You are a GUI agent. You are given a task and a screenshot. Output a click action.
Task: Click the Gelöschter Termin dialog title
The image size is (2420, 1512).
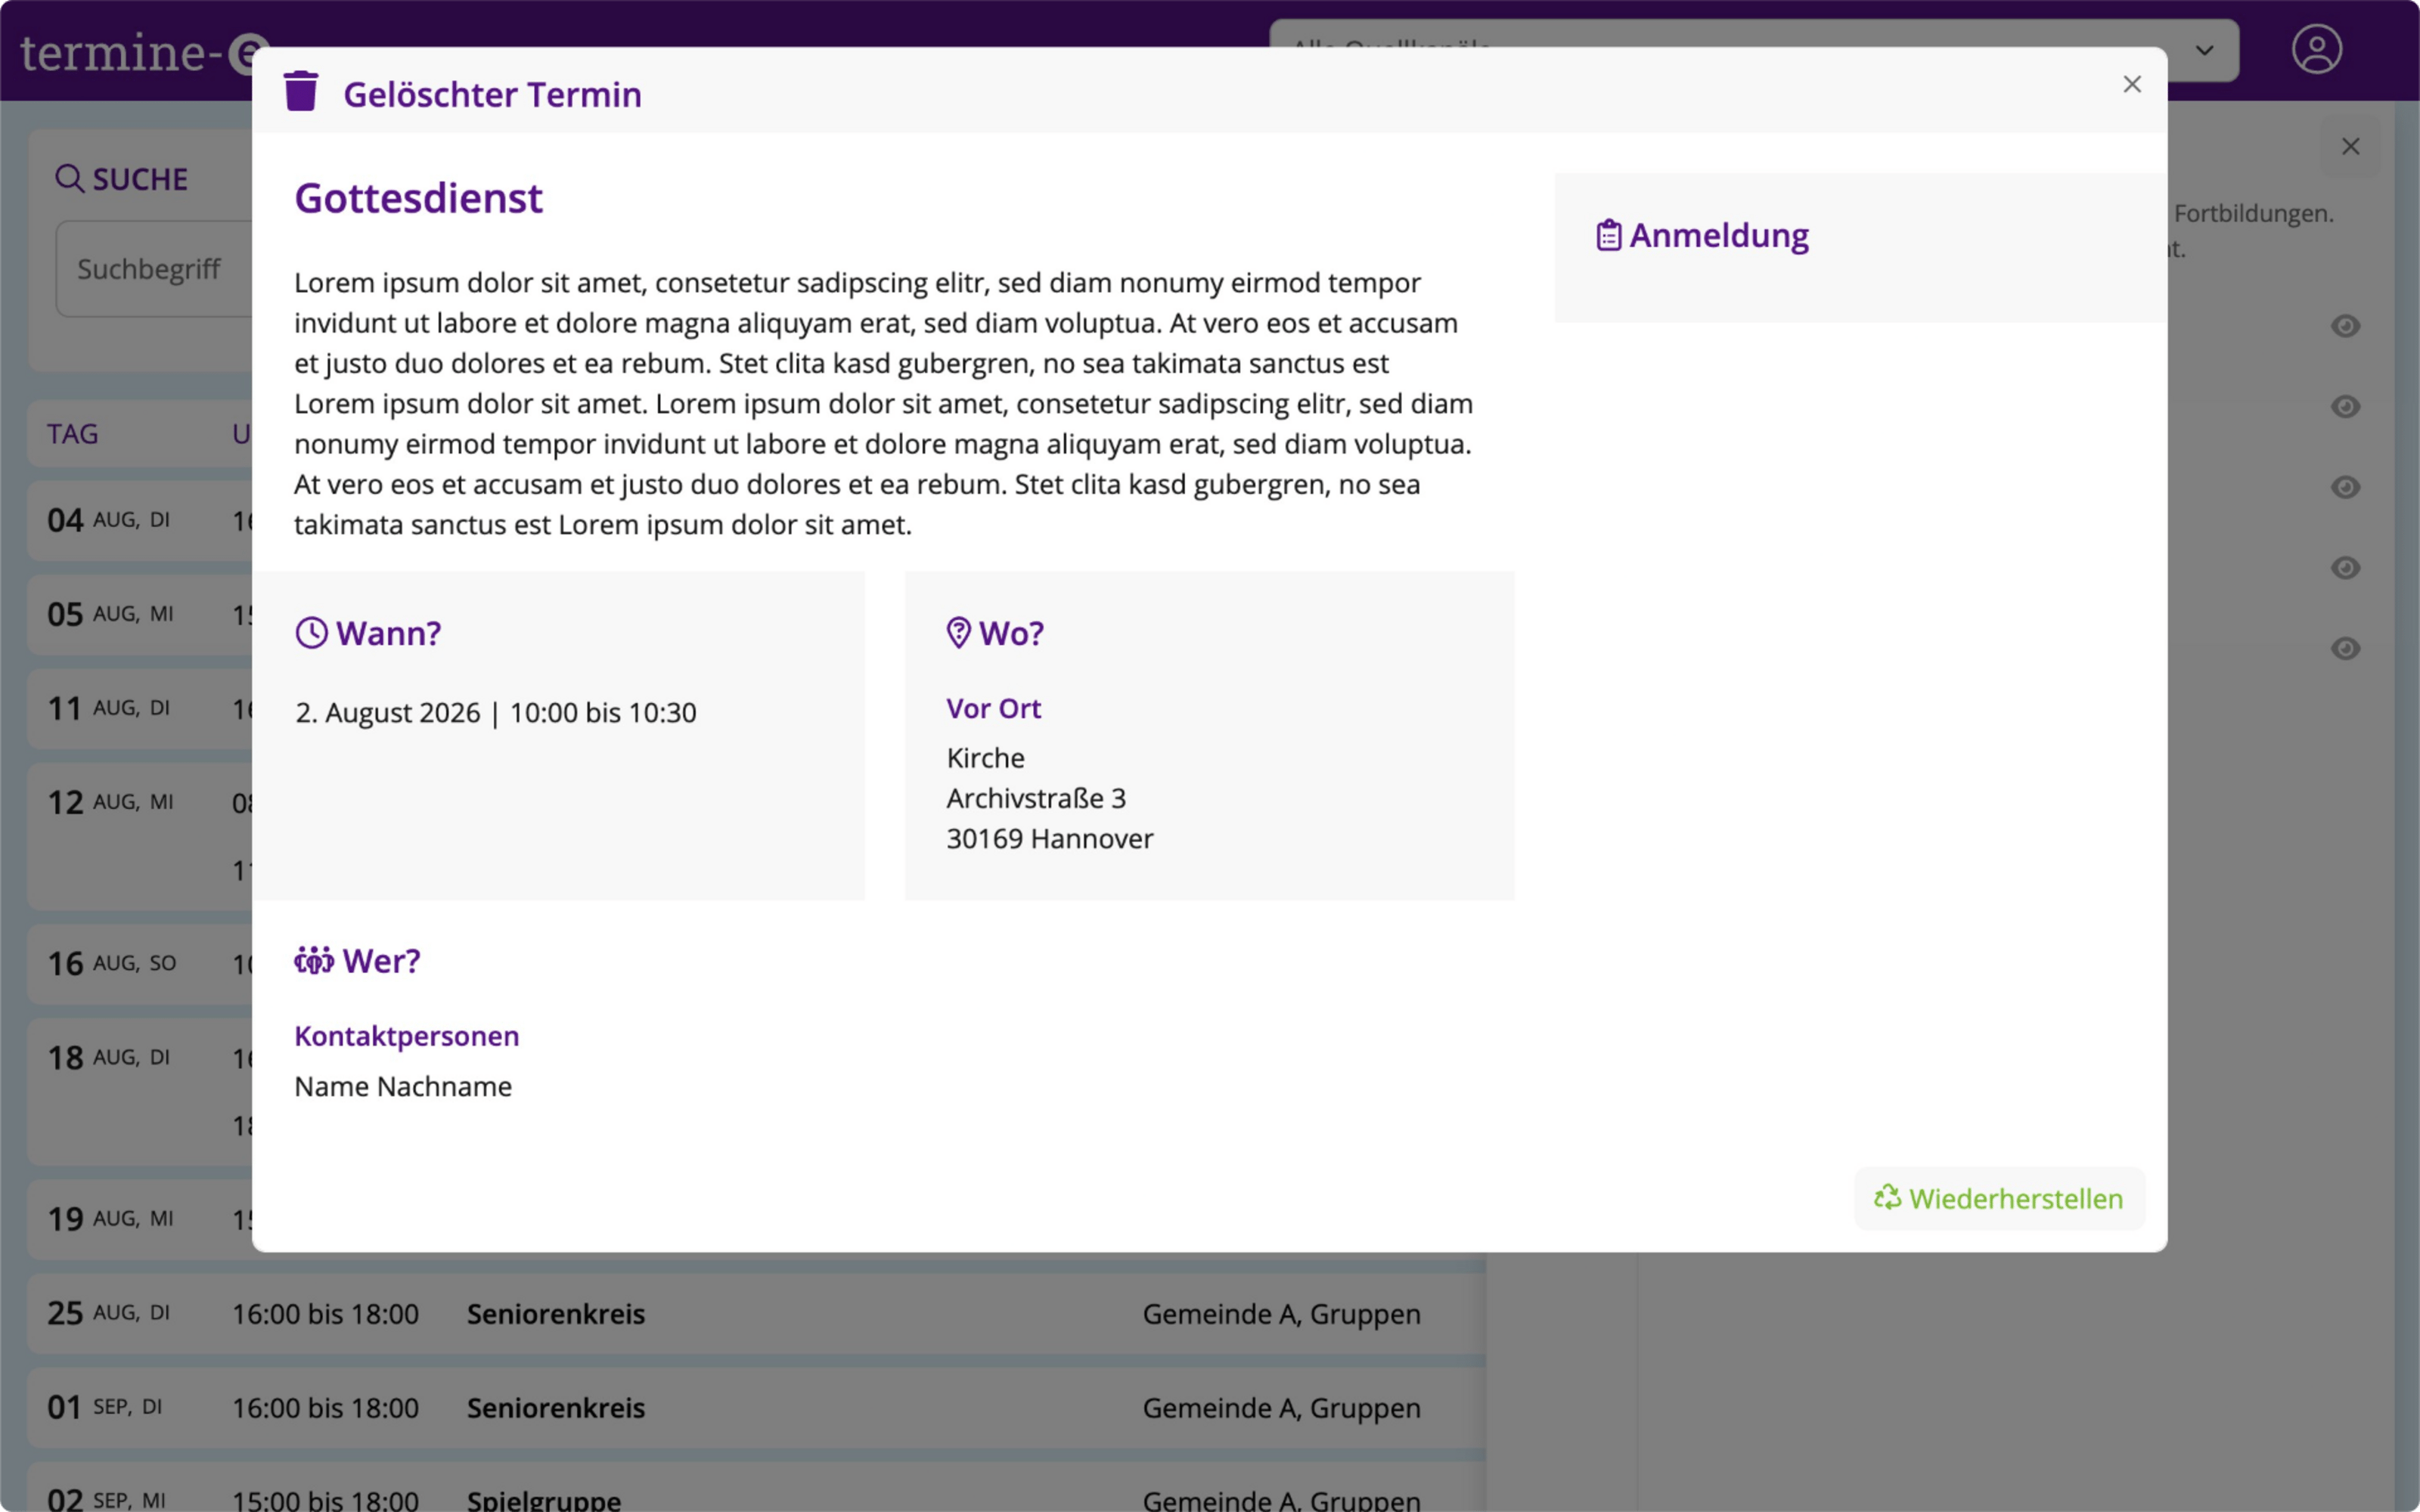pos(492,94)
